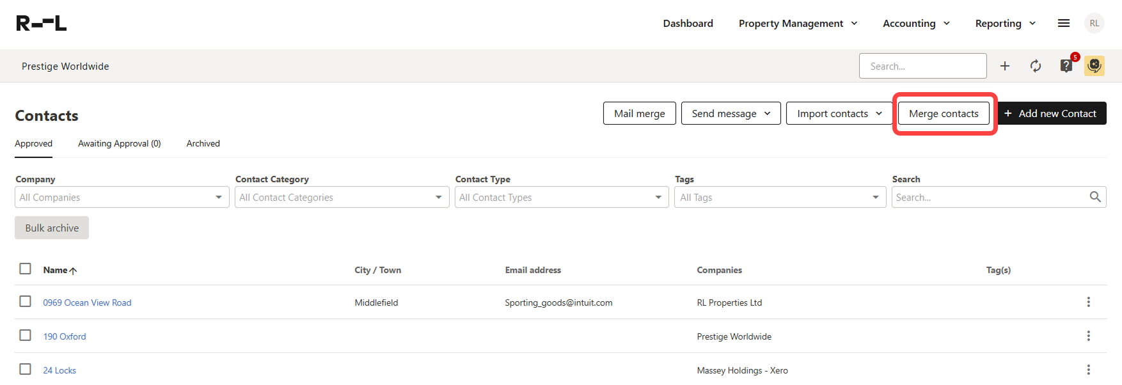Tick the checkbox for 0969 Ocean View Road
Viewport: 1122px width, 385px height.
(x=26, y=301)
